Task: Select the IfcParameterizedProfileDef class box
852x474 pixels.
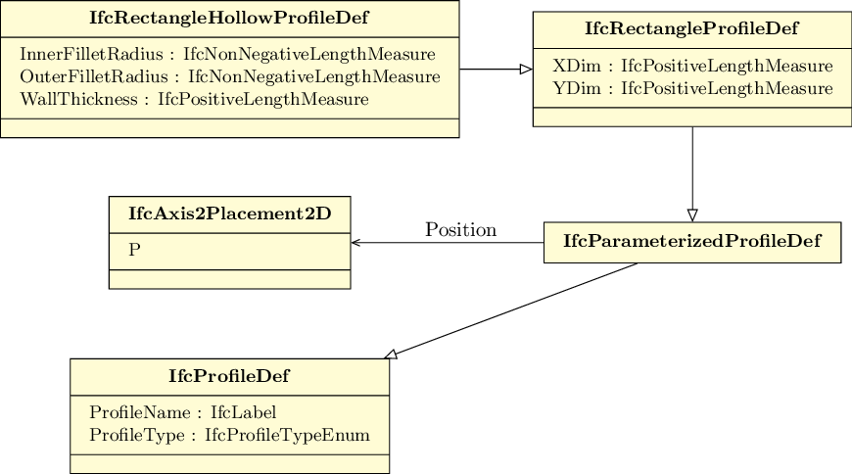Action: tap(691, 242)
